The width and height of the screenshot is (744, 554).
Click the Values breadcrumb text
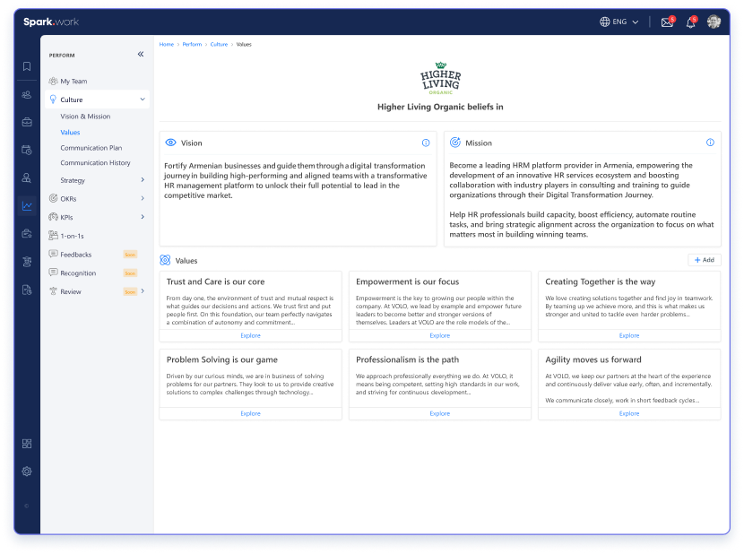pyautogui.click(x=244, y=45)
